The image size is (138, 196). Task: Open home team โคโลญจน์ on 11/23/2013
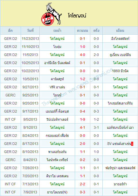[57, 39]
